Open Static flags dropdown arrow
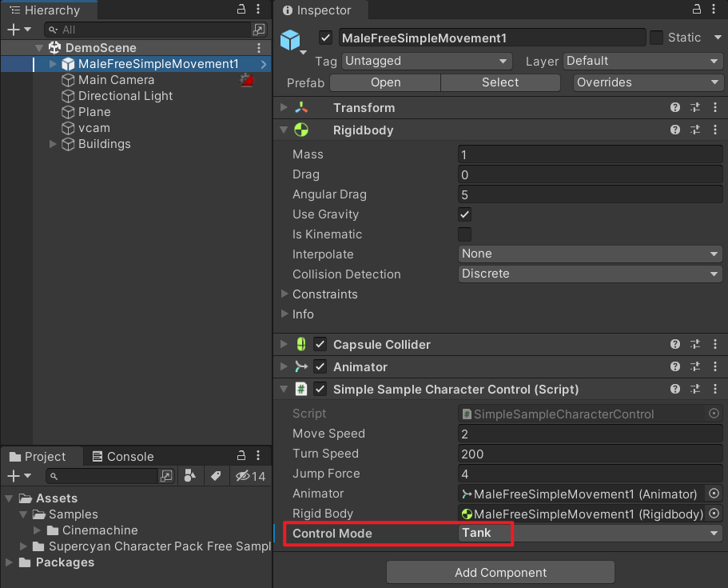 pyautogui.click(x=718, y=38)
